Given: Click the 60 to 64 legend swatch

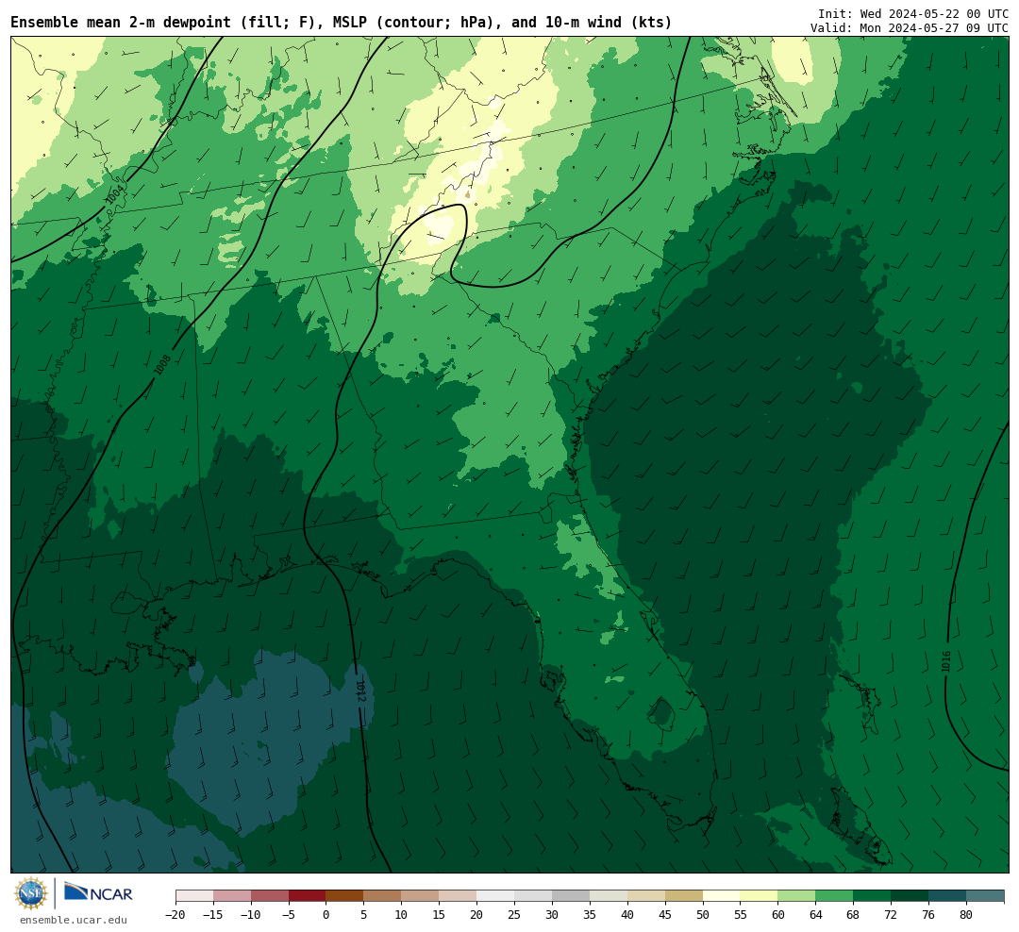Looking at the screenshot, I should pos(797,896).
